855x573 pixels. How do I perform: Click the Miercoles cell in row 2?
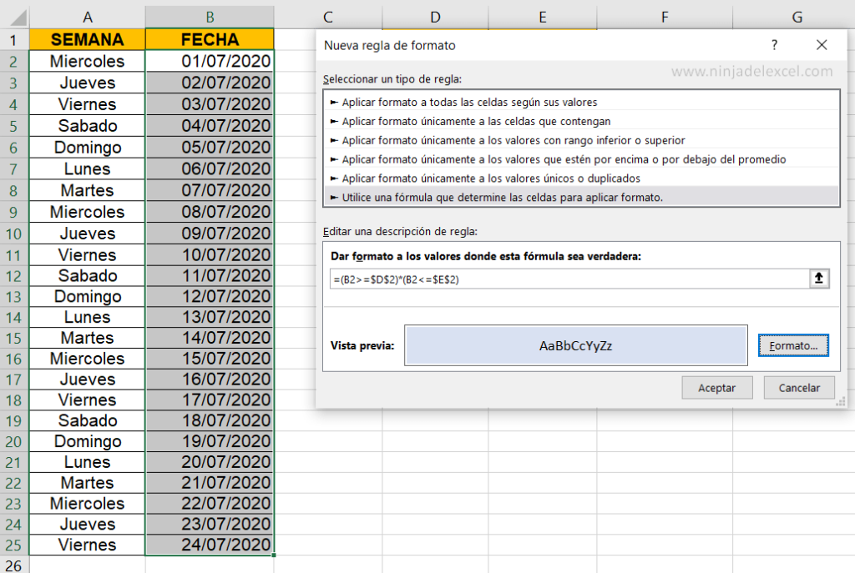pyautogui.click(x=87, y=61)
